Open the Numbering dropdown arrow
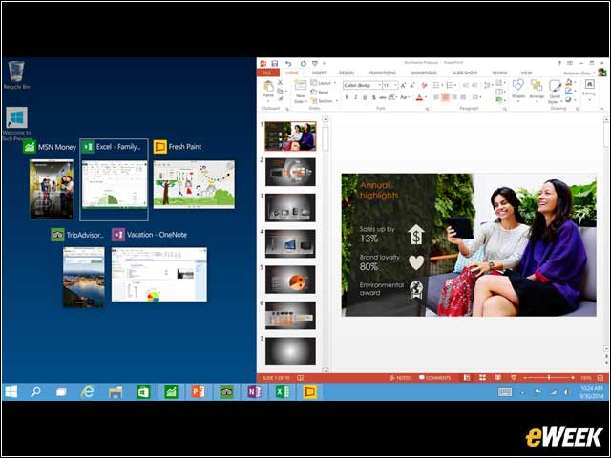This screenshot has height=458, width=611. click(x=456, y=85)
